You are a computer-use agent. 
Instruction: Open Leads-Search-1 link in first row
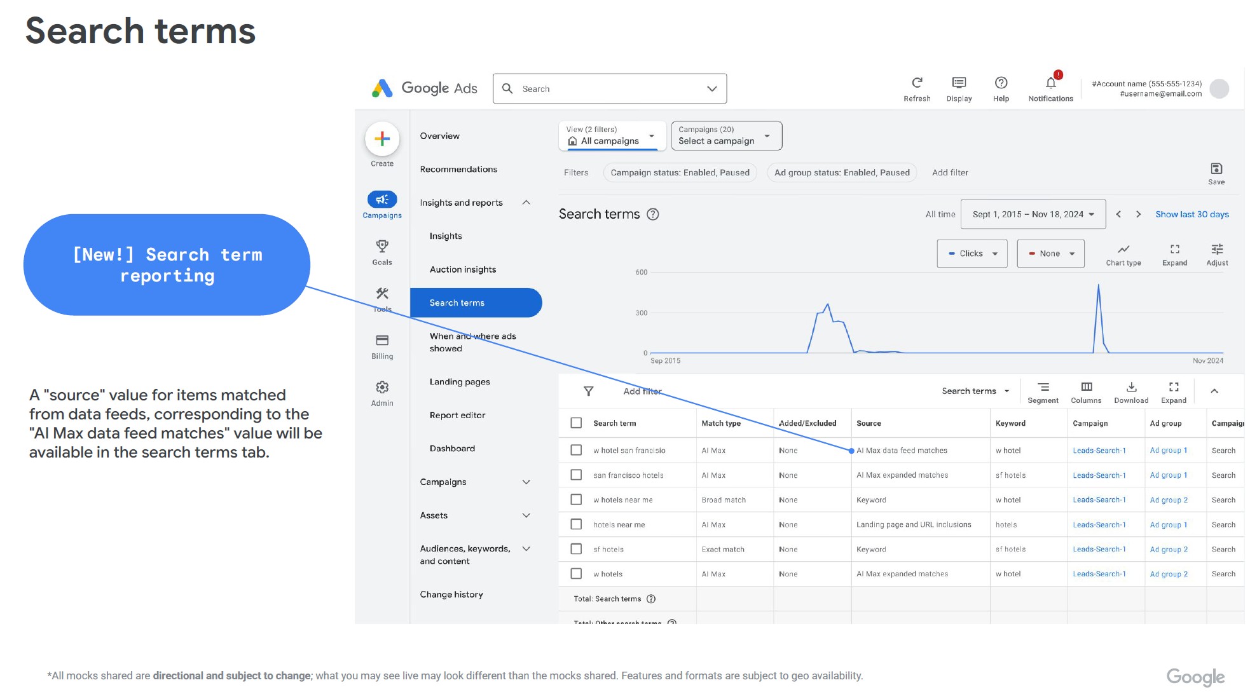coord(1099,451)
